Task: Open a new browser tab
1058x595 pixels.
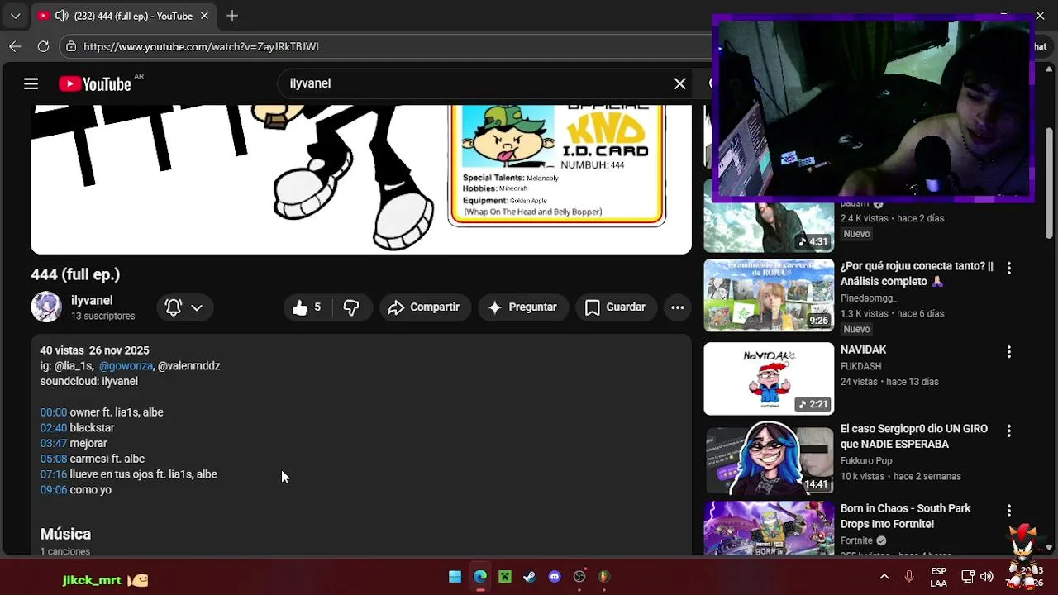Action: (232, 16)
